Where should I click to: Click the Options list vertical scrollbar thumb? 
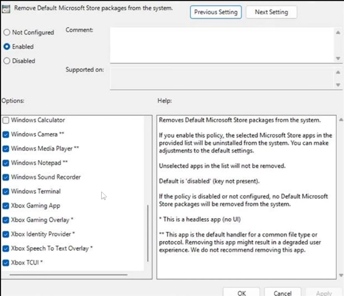click(x=148, y=233)
